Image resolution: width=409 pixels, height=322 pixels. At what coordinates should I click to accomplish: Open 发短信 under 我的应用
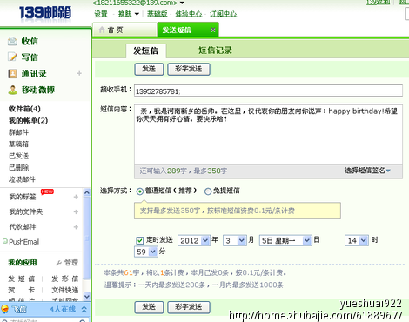pos(22,278)
